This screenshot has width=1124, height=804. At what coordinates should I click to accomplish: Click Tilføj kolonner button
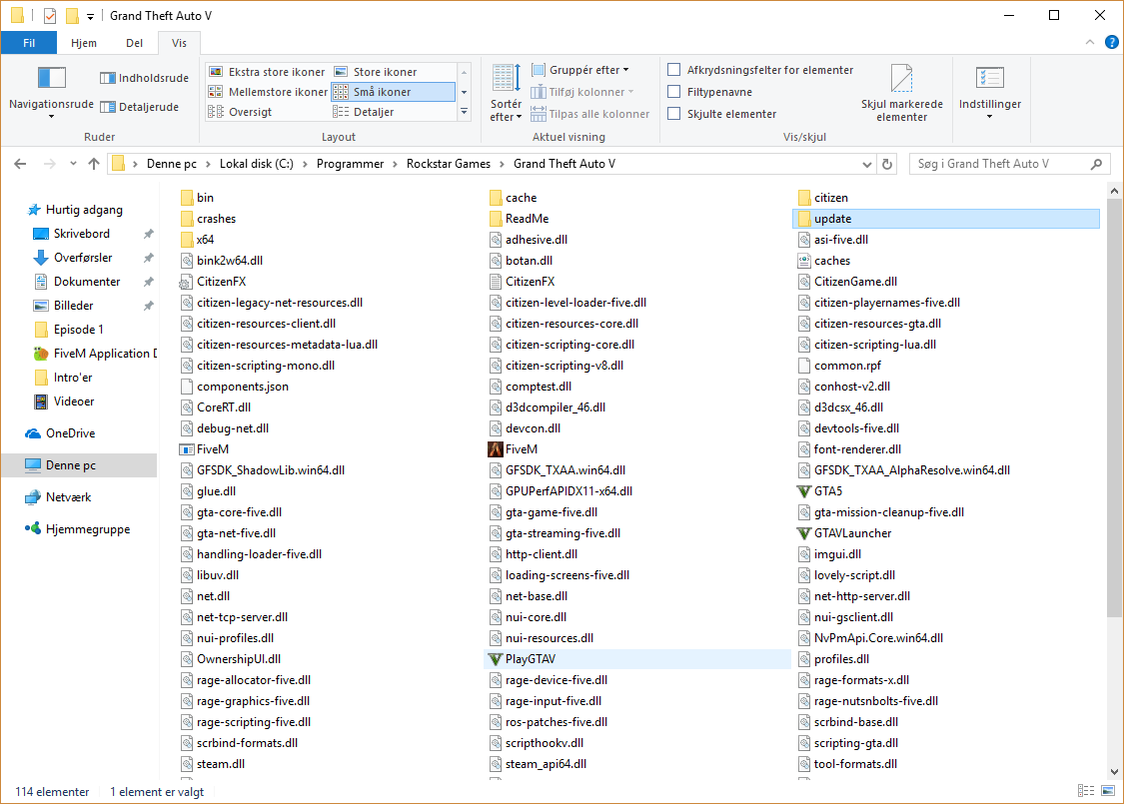582,92
